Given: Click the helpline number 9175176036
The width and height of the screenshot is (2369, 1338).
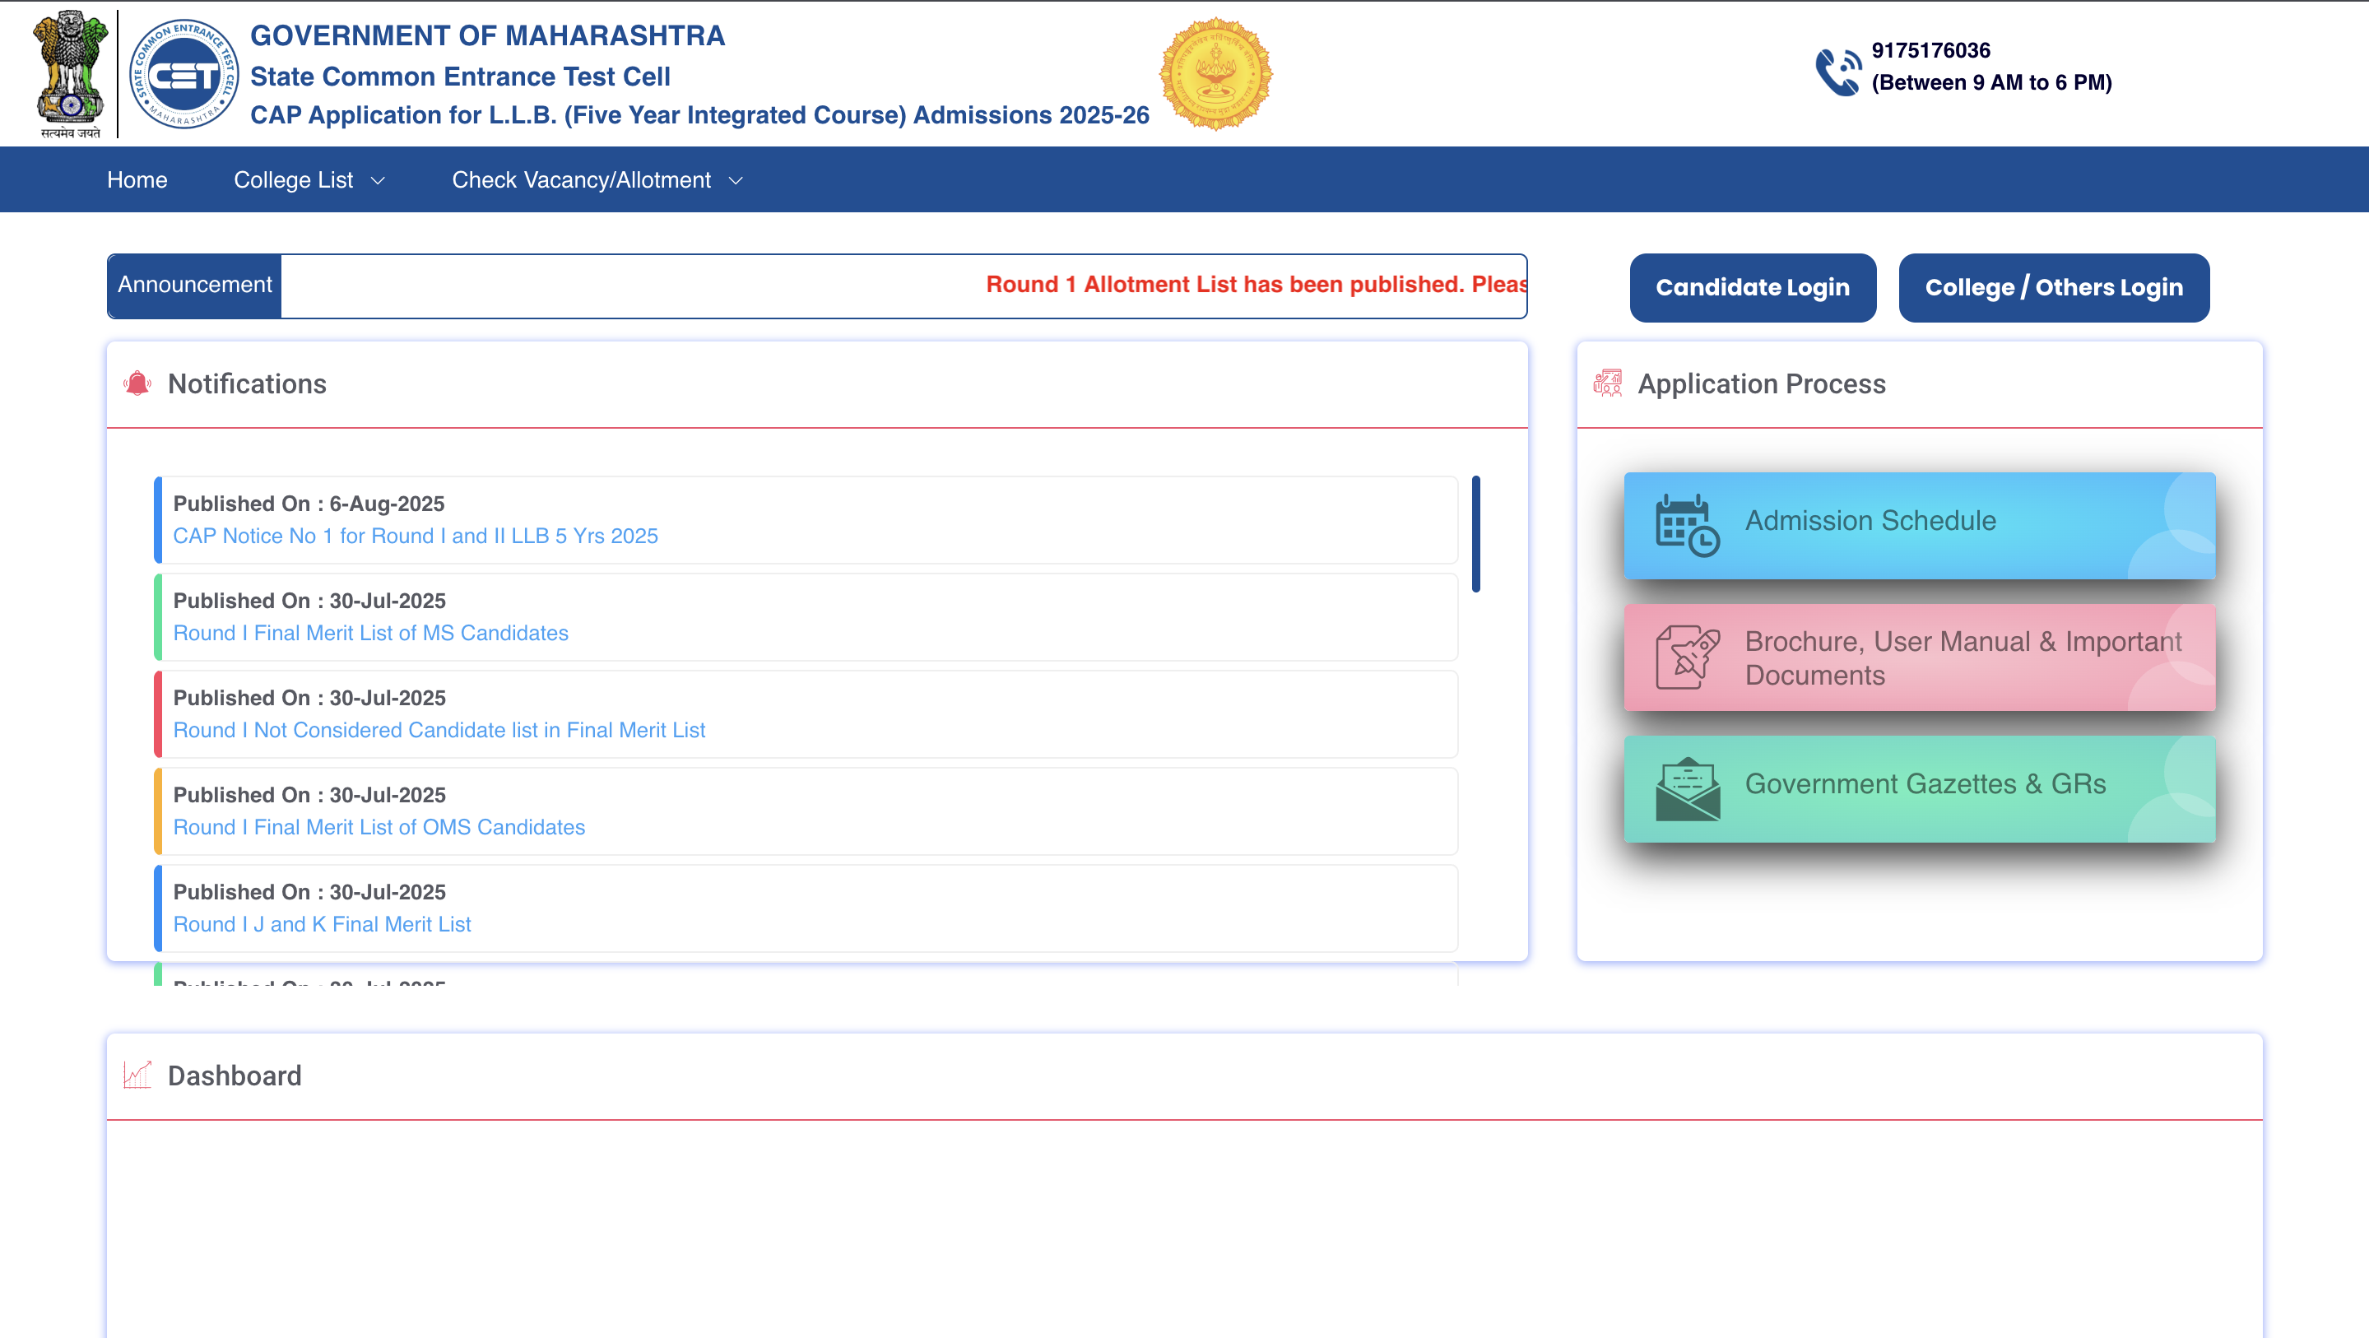Looking at the screenshot, I should (1930, 50).
